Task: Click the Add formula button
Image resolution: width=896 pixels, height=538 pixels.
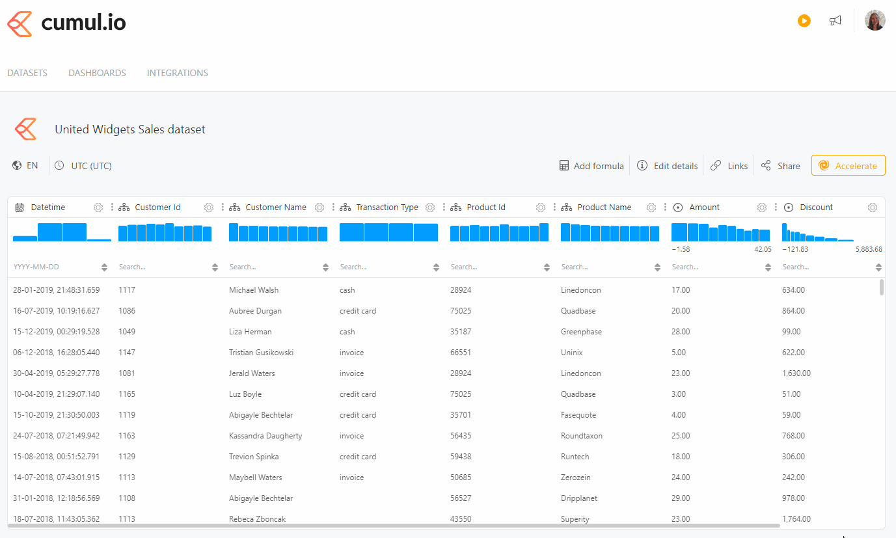Action: tap(591, 166)
